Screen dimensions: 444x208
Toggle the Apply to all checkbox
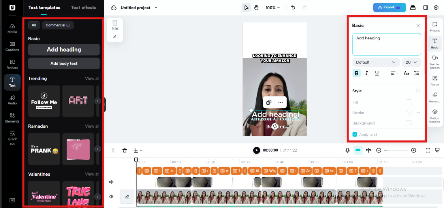pos(355,134)
